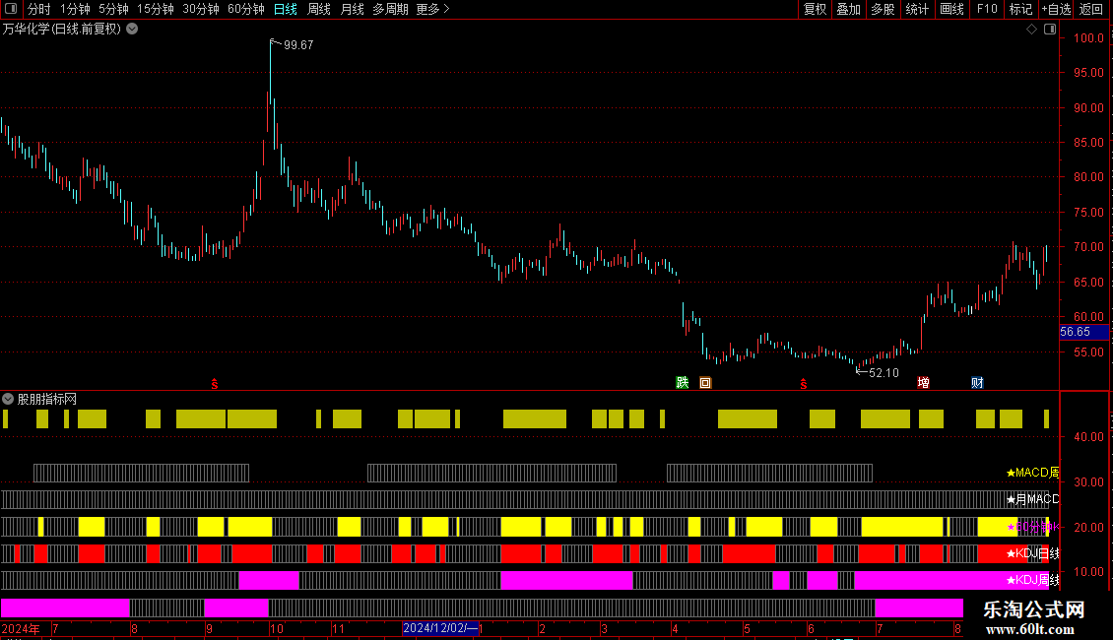Click the 2024/12/02/一 date cursor label
Viewport: 1113px width, 640px height.
441,628
